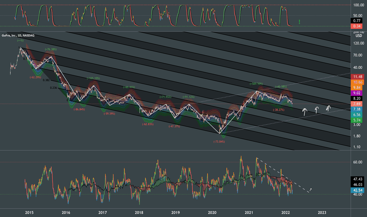Click the (+76.38%) gain label
Screen dimensions: 367x217
[51, 49]
